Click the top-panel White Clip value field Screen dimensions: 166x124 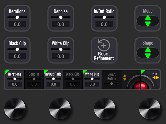pos(61,56)
